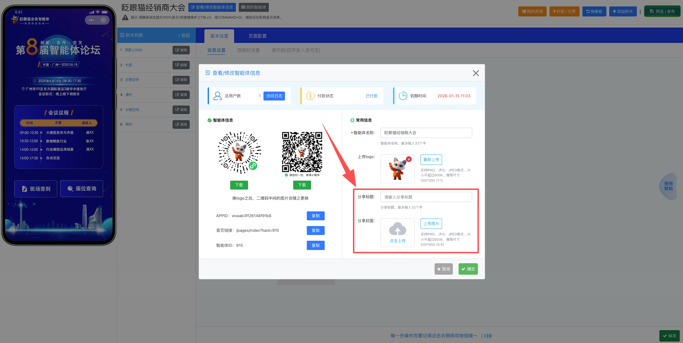Viewport: 683px width, 343px height.
Task: Click 重新上传 to re-upload logo
Action: pyautogui.click(x=431, y=160)
